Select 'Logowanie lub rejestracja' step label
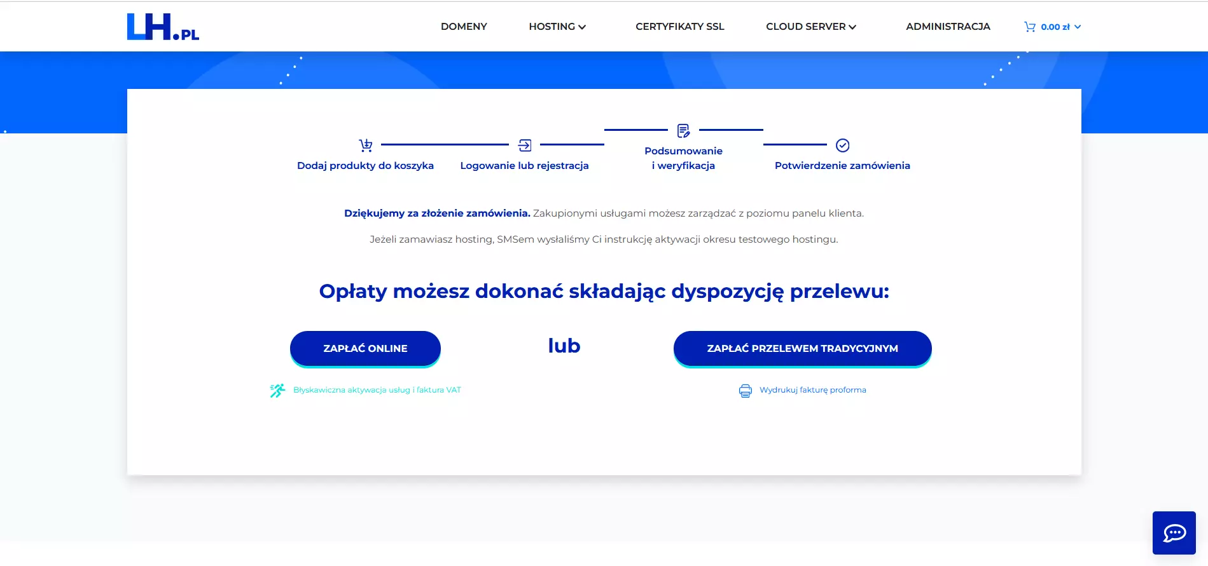Image resolution: width=1208 pixels, height=566 pixels. [x=525, y=166]
